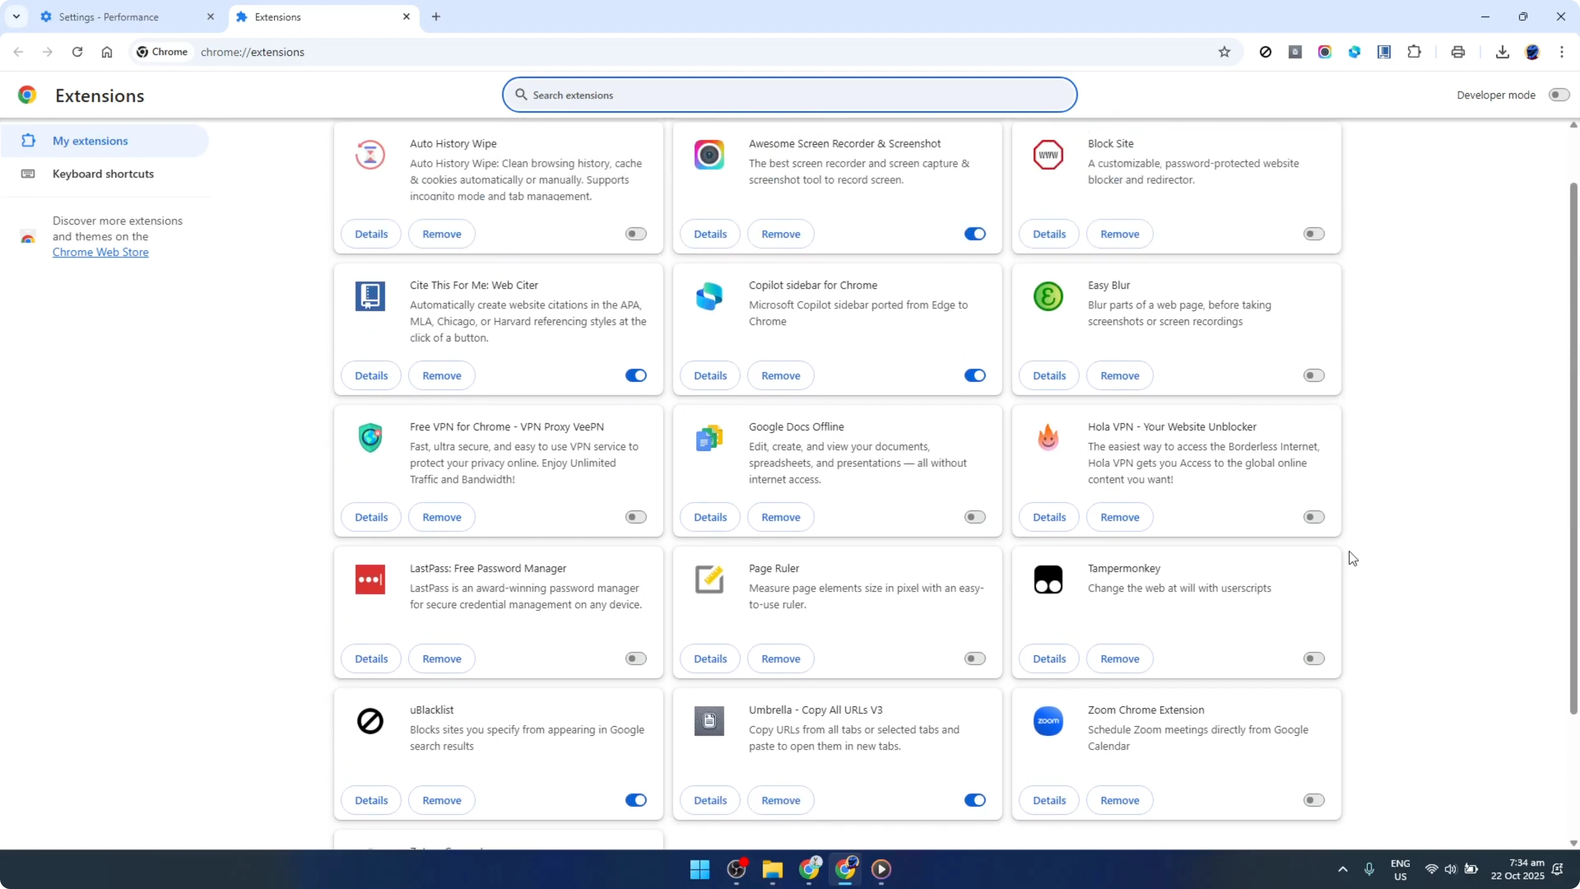Open the clock showing 7:34 am
The height and width of the screenshot is (889, 1580).
[x=1517, y=869]
